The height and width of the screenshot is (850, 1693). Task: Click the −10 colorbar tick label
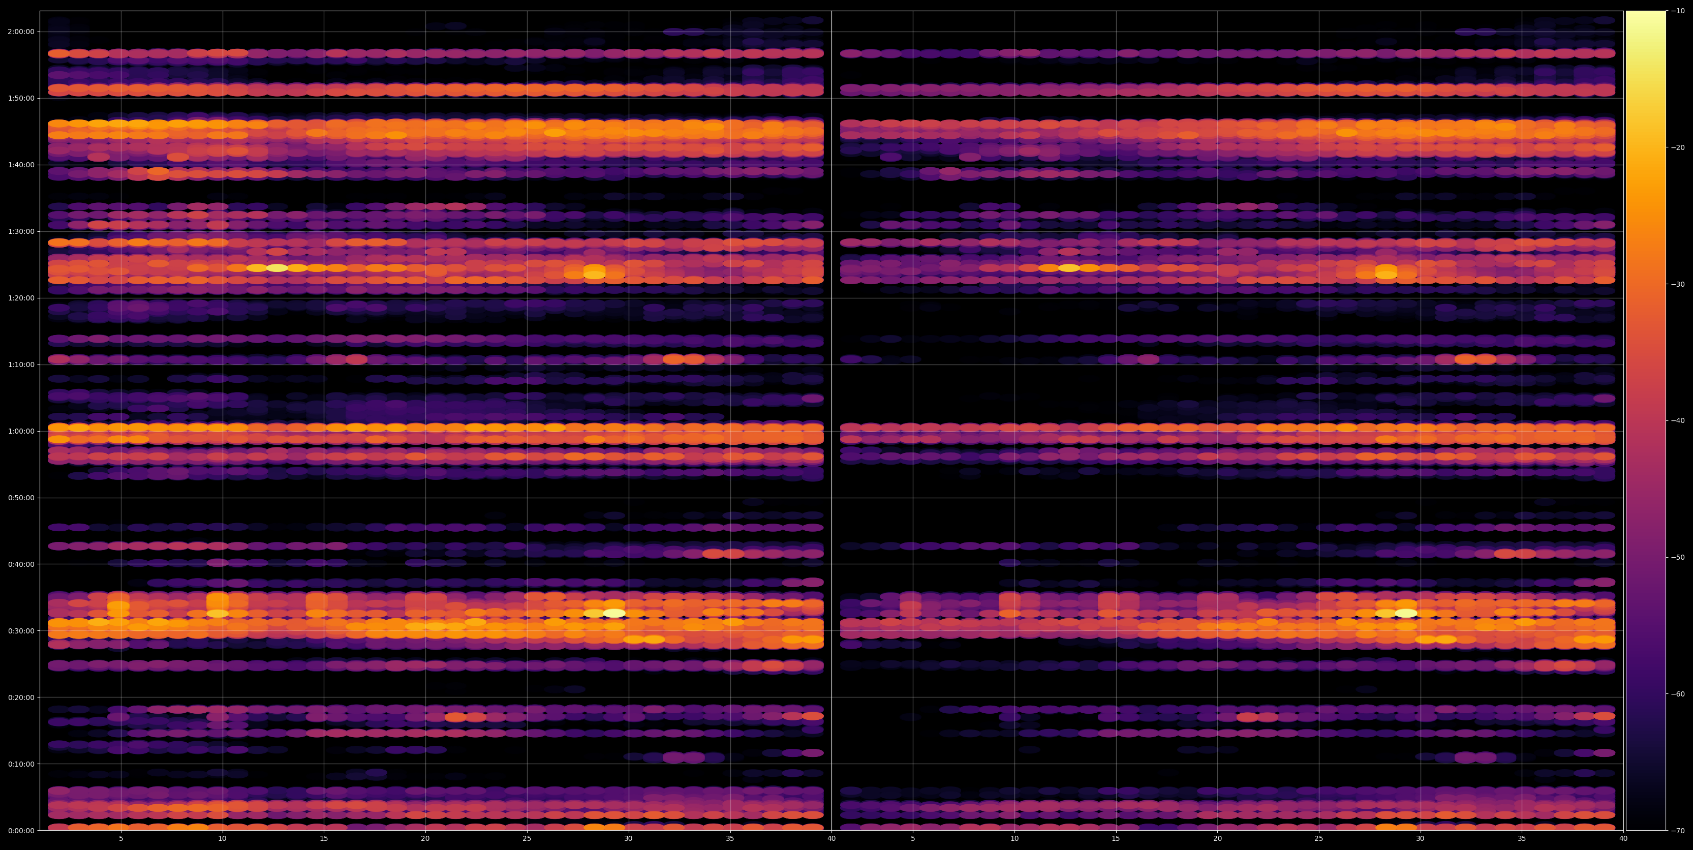pyautogui.click(x=1678, y=11)
